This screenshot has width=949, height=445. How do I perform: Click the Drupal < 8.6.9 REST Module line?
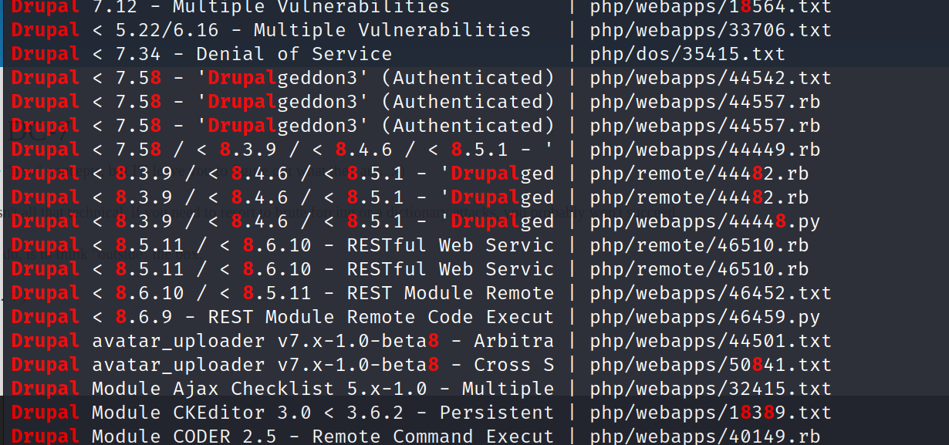283,317
